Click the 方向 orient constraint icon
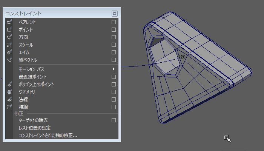This screenshot has width=264, height=151. click(9, 37)
